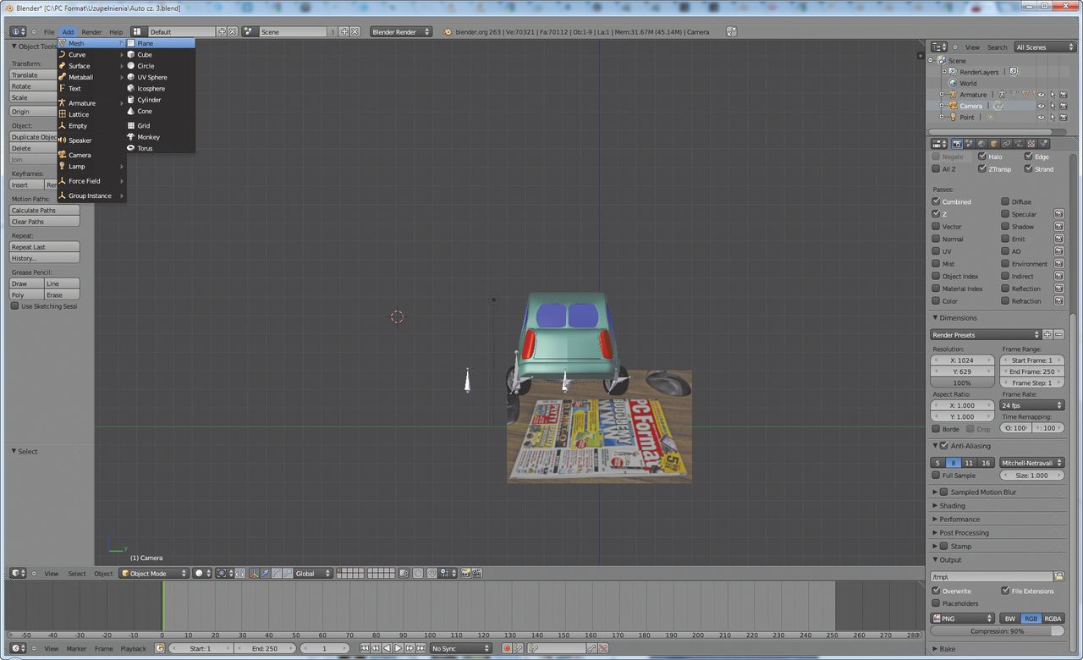1083x660 pixels.
Task: Add a UV Sphere mesh
Action: [160, 77]
